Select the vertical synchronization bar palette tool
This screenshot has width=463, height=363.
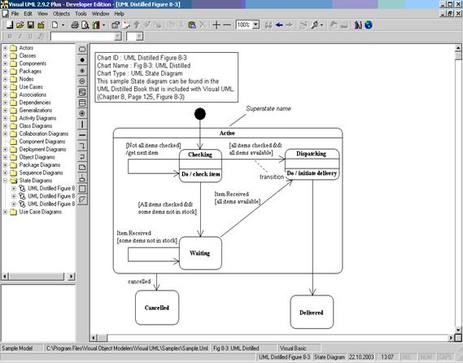(x=82, y=125)
